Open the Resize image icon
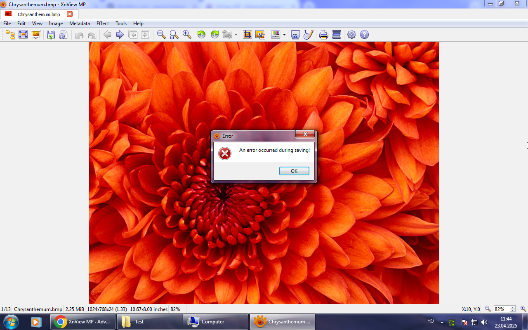 pyautogui.click(x=260, y=35)
